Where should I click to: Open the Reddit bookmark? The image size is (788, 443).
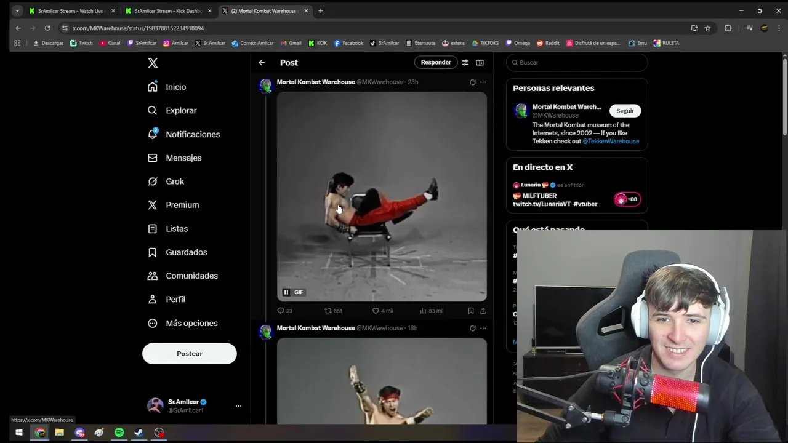[548, 43]
